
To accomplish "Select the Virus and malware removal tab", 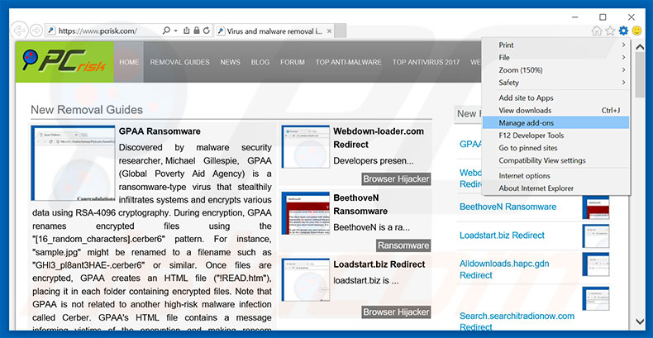I will (274, 31).
